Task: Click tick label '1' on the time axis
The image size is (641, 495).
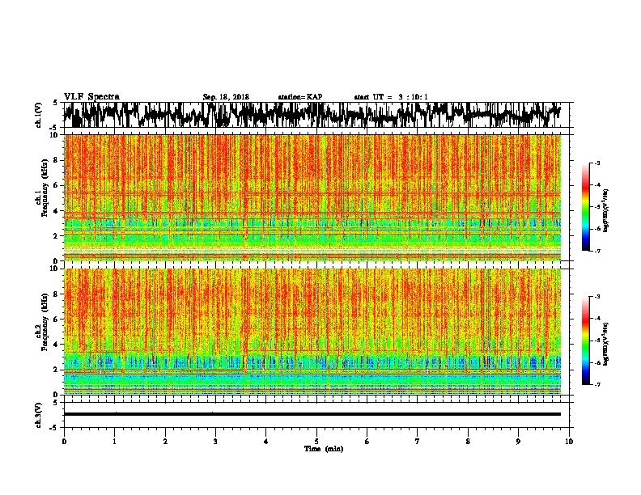Action: tap(114, 442)
